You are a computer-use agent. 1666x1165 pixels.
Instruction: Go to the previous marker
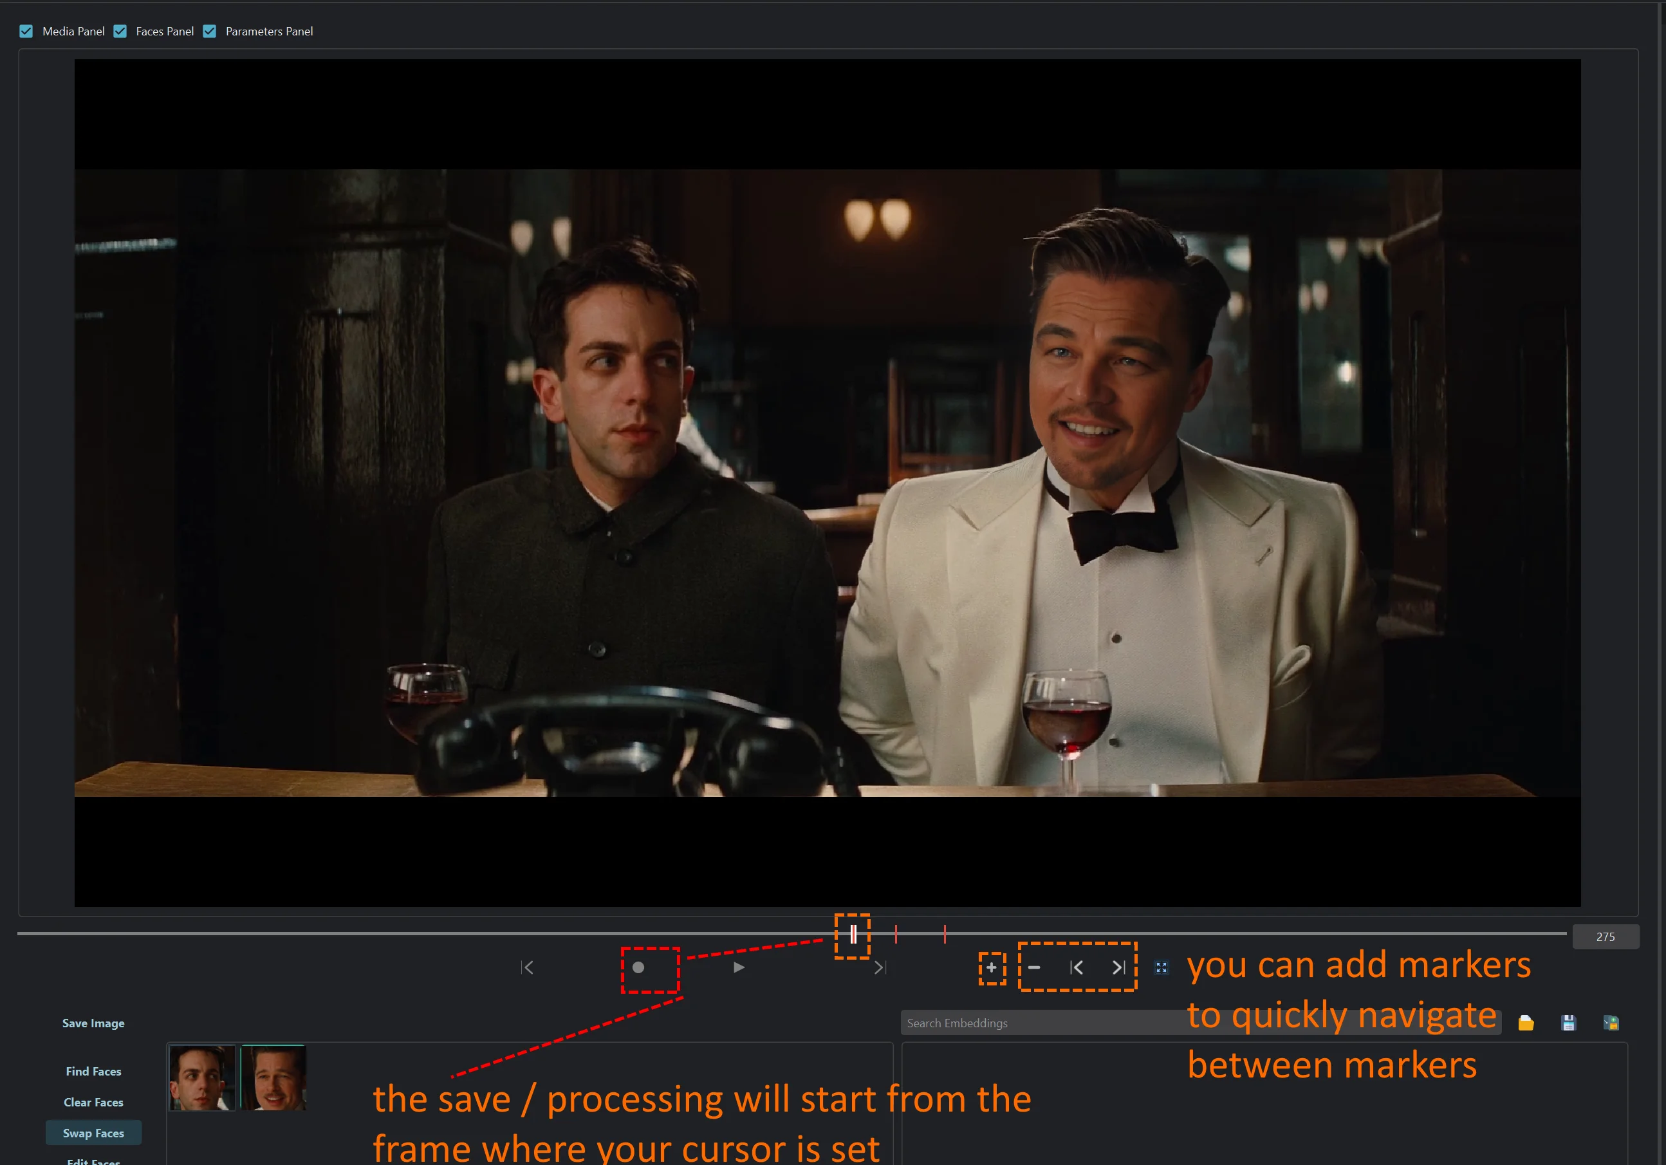[x=1077, y=967]
